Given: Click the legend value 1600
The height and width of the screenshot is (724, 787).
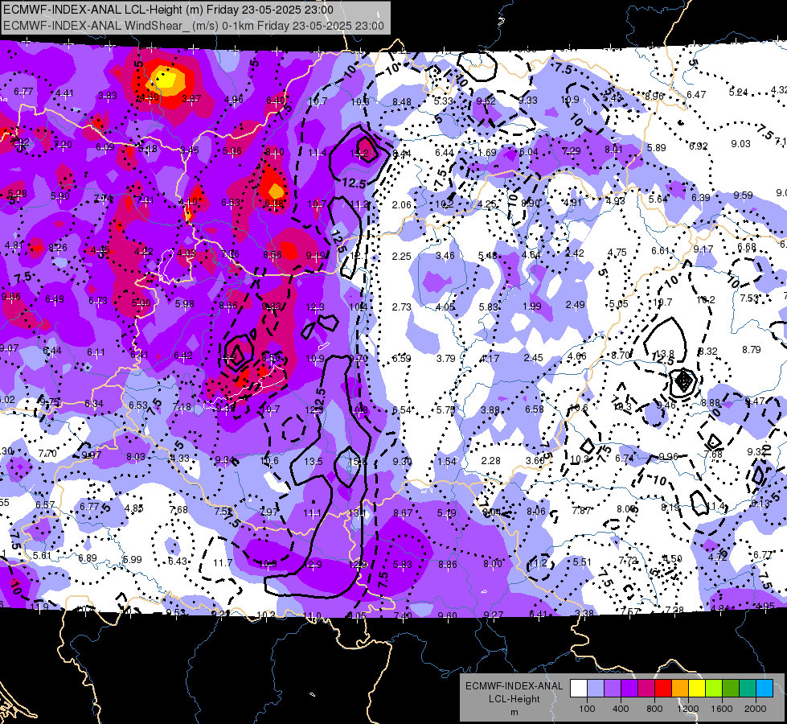Looking at the screenshot, I should [x=721, y=709].
